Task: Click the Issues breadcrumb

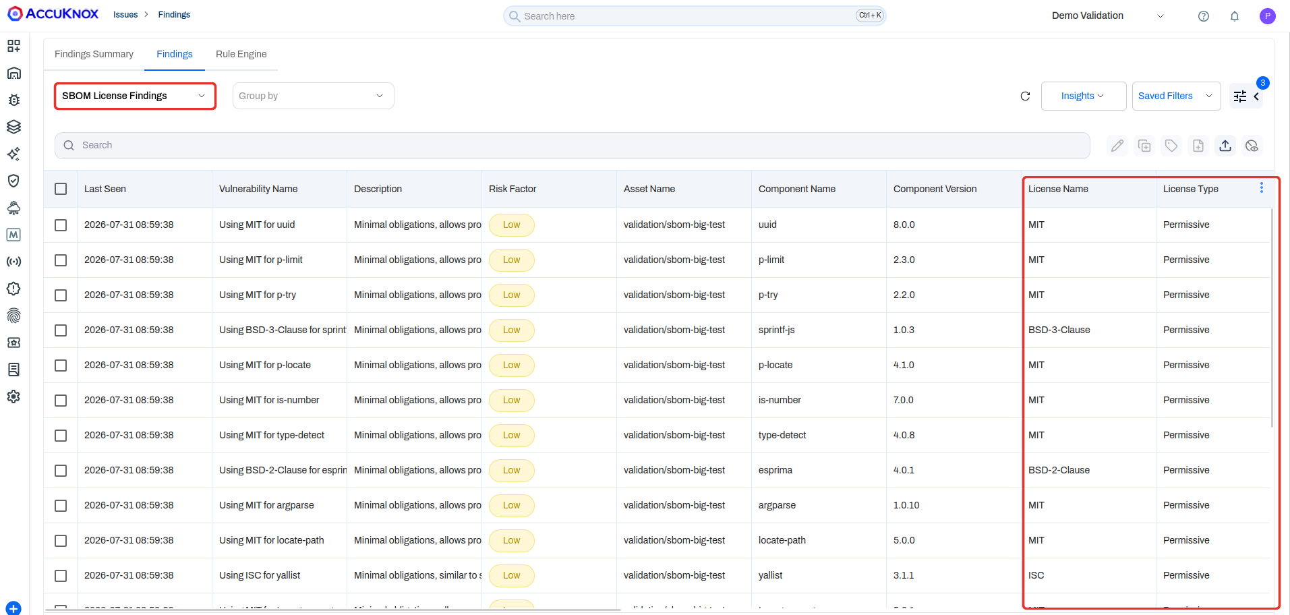Action: click(125, 15)
